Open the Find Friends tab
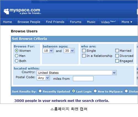The image size is (138, 117). (x=55, y=22)
